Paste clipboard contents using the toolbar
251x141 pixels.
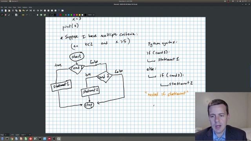pos(20,11)
